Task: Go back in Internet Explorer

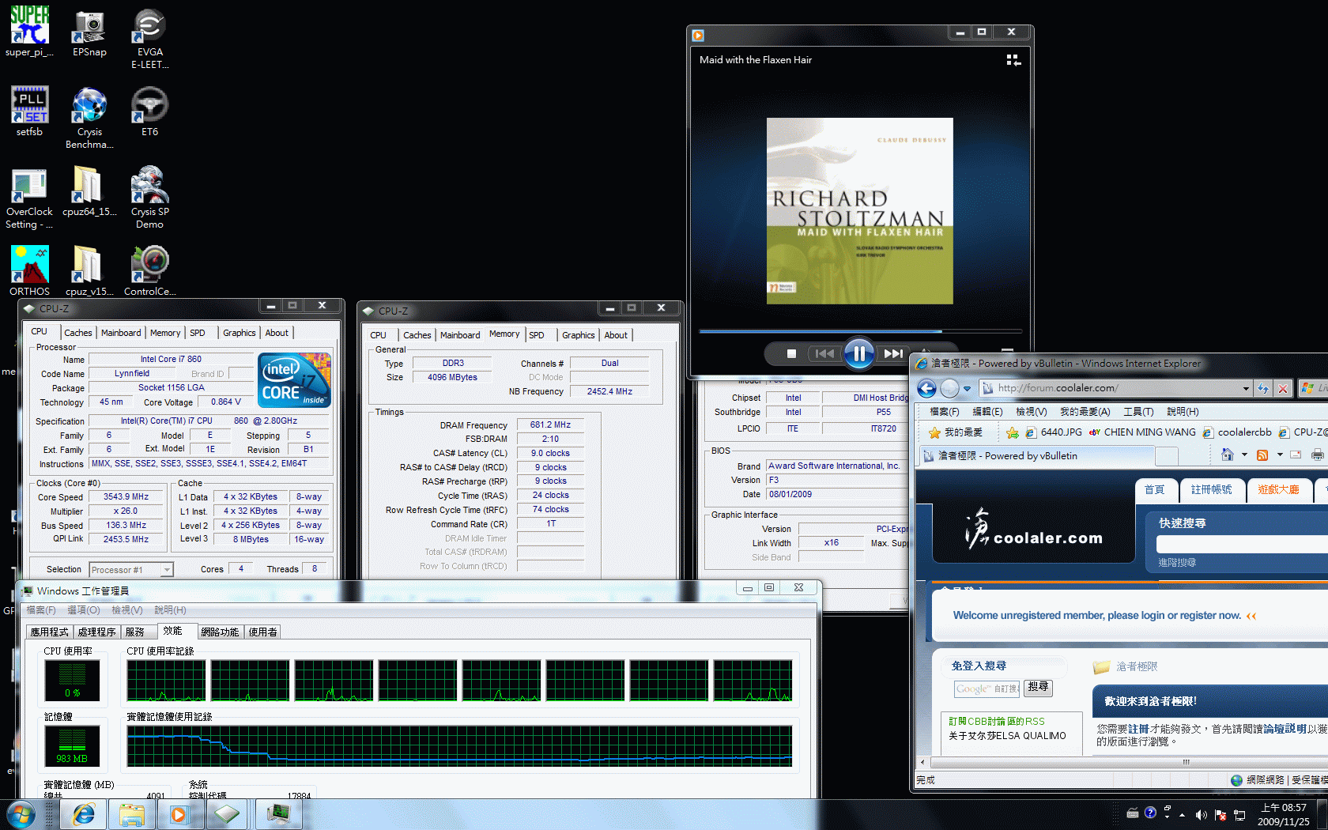Action: [x=927, y=388]
